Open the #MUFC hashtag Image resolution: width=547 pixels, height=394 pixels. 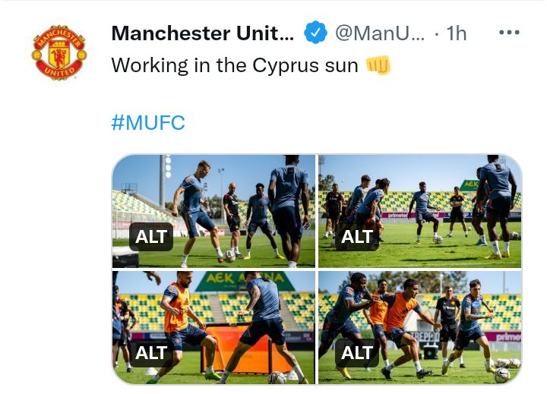click(148, 123)
